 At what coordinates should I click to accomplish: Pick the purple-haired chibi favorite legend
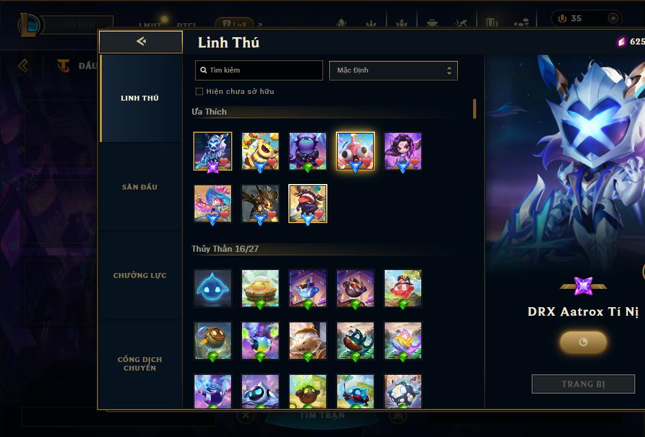pos(403,151)
